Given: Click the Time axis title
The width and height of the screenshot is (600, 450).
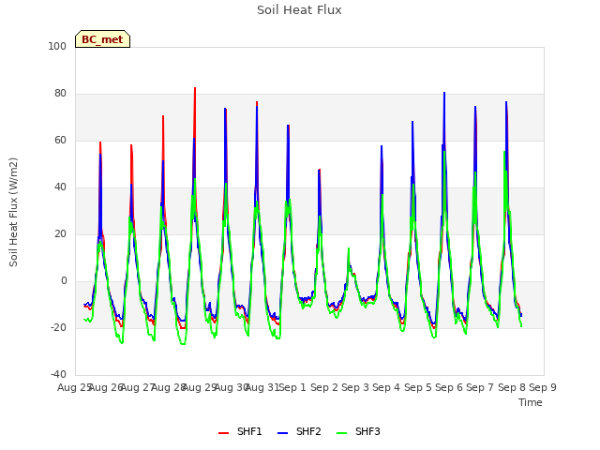Looking at the screenshot, I should (531, 402).
